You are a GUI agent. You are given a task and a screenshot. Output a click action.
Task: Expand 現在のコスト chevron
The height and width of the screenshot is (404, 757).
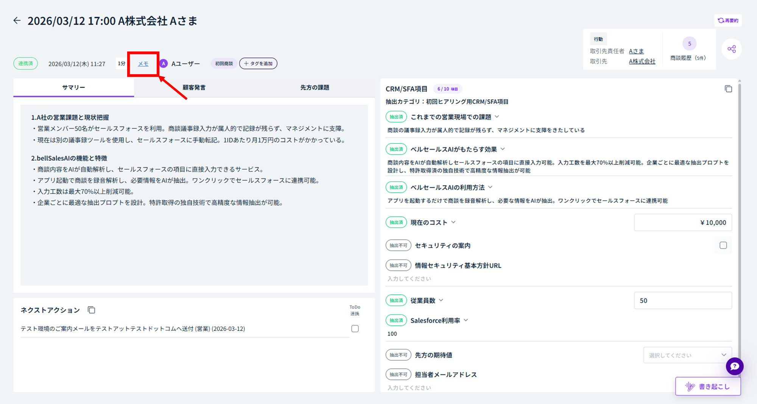tap(453, 222)
